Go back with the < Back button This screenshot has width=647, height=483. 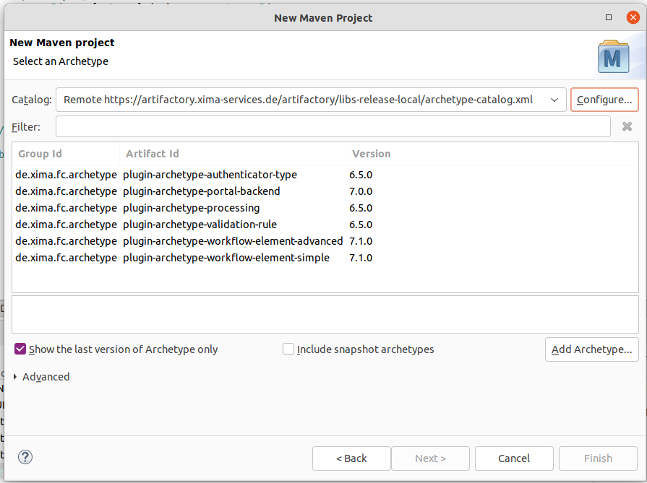[x=351, y=458]
